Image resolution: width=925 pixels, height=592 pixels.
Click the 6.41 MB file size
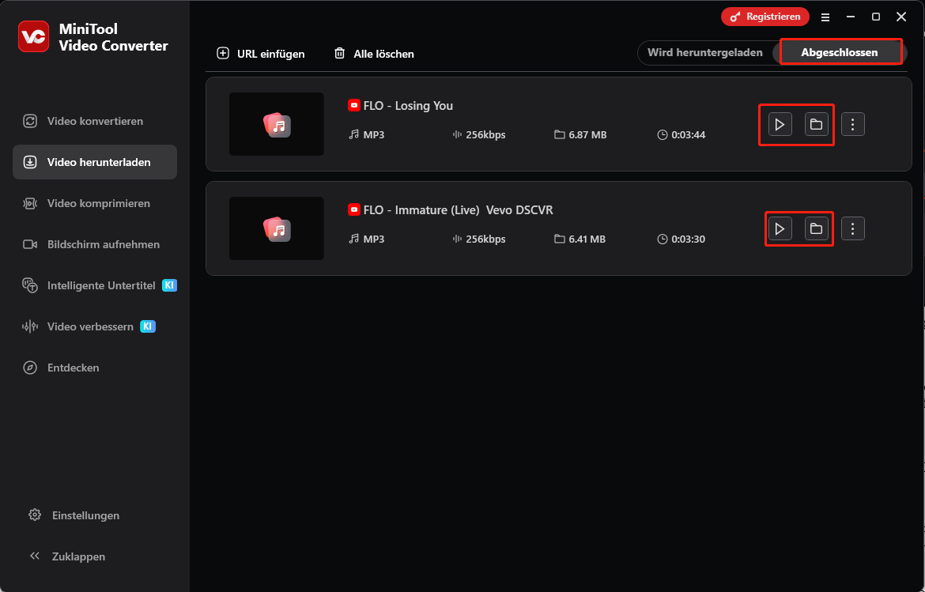click(580, 239)
